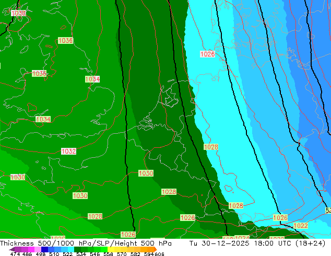Click legend value 546

(x=95, y=254)
